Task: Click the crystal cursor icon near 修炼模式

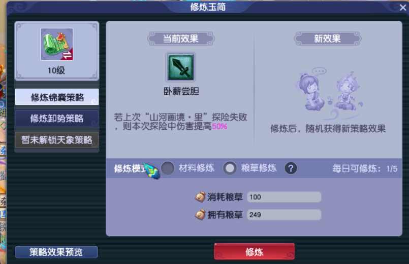Action: click(152, 171)
